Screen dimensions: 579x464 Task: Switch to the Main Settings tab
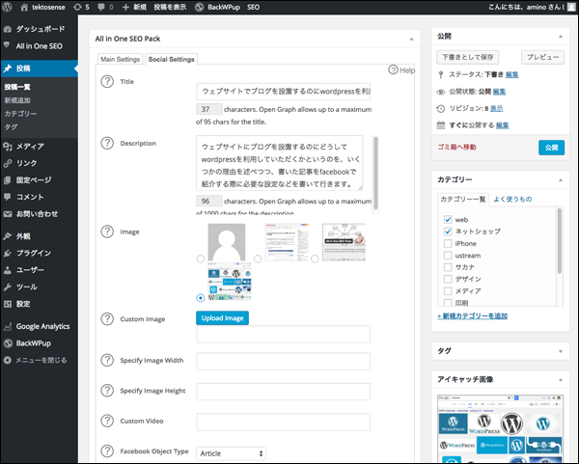click(x=122, y=59)
